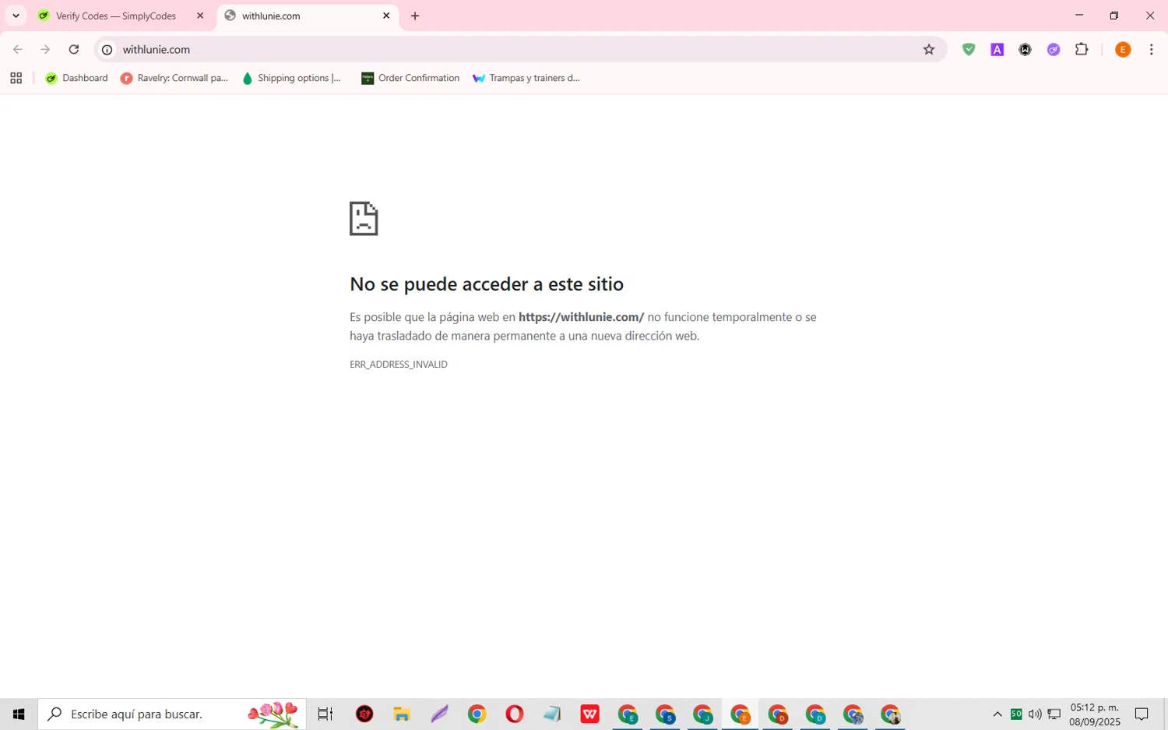Open the Order Confirmation bookmark
Image resolution: width=1168 pixels, height=730 pixels.
(x=410, y=78)
